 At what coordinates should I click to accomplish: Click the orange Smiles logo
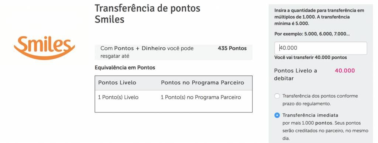tap(44, 48)
